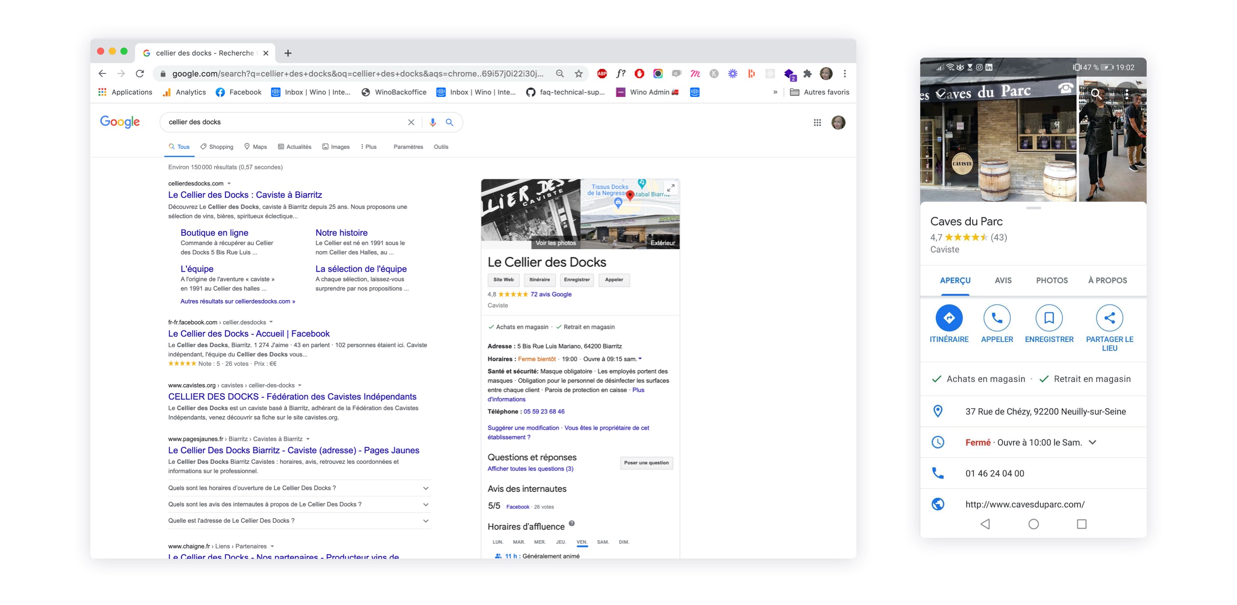Expand the cellierdesdocks.com result dropdown arrow
1237x605 pixels.
click(x=229, y=183)
